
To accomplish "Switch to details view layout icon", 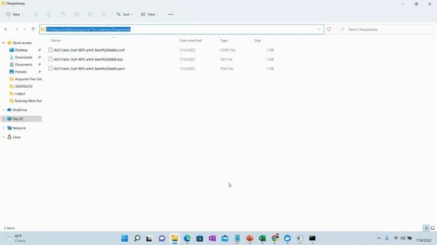I will 426,228.
